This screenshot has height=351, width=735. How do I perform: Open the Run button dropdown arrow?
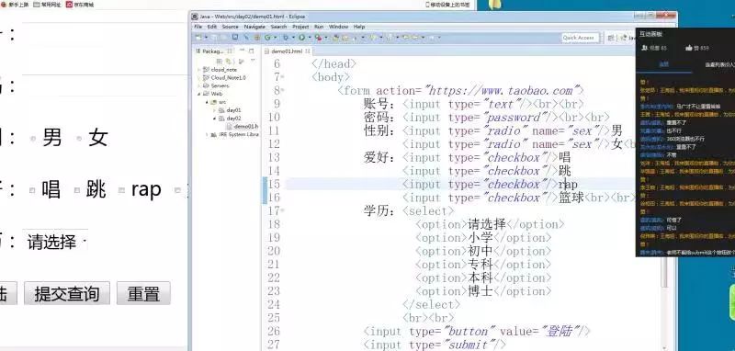pos(310,38)
